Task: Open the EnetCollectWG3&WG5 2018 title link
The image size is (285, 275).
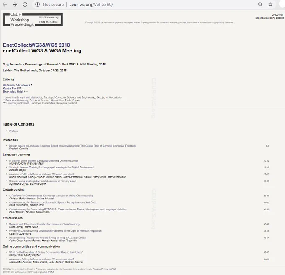Action: 36,45
